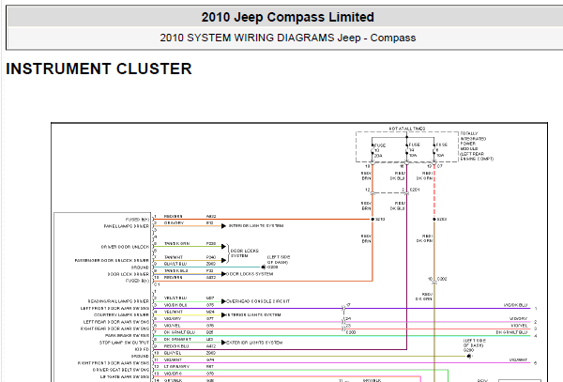Click the Fuse 10 20A label
The image size is (563, 382).
point(379,151)
